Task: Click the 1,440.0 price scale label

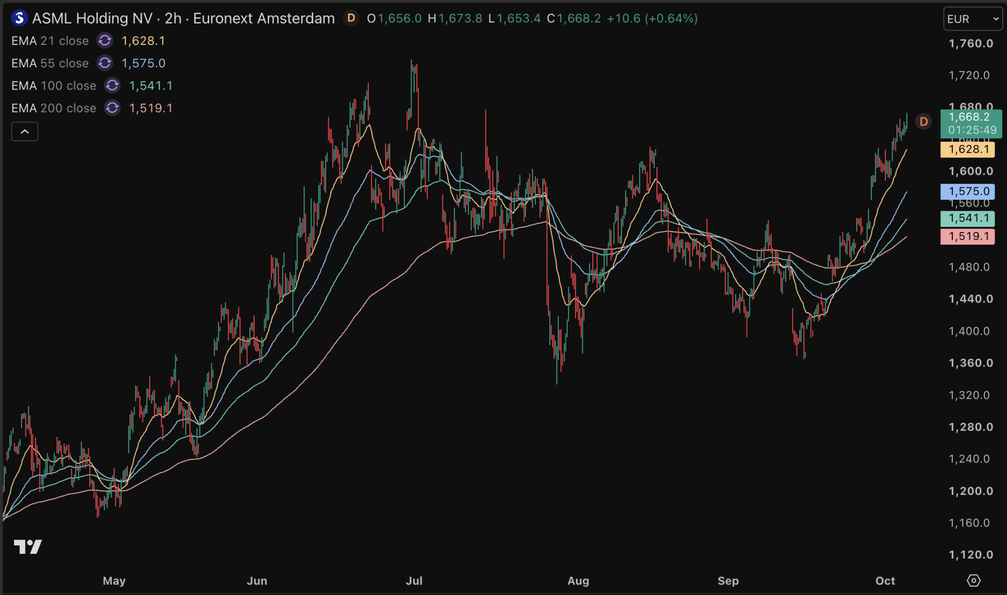Action: pyautogui.click(x=971, y=299)
